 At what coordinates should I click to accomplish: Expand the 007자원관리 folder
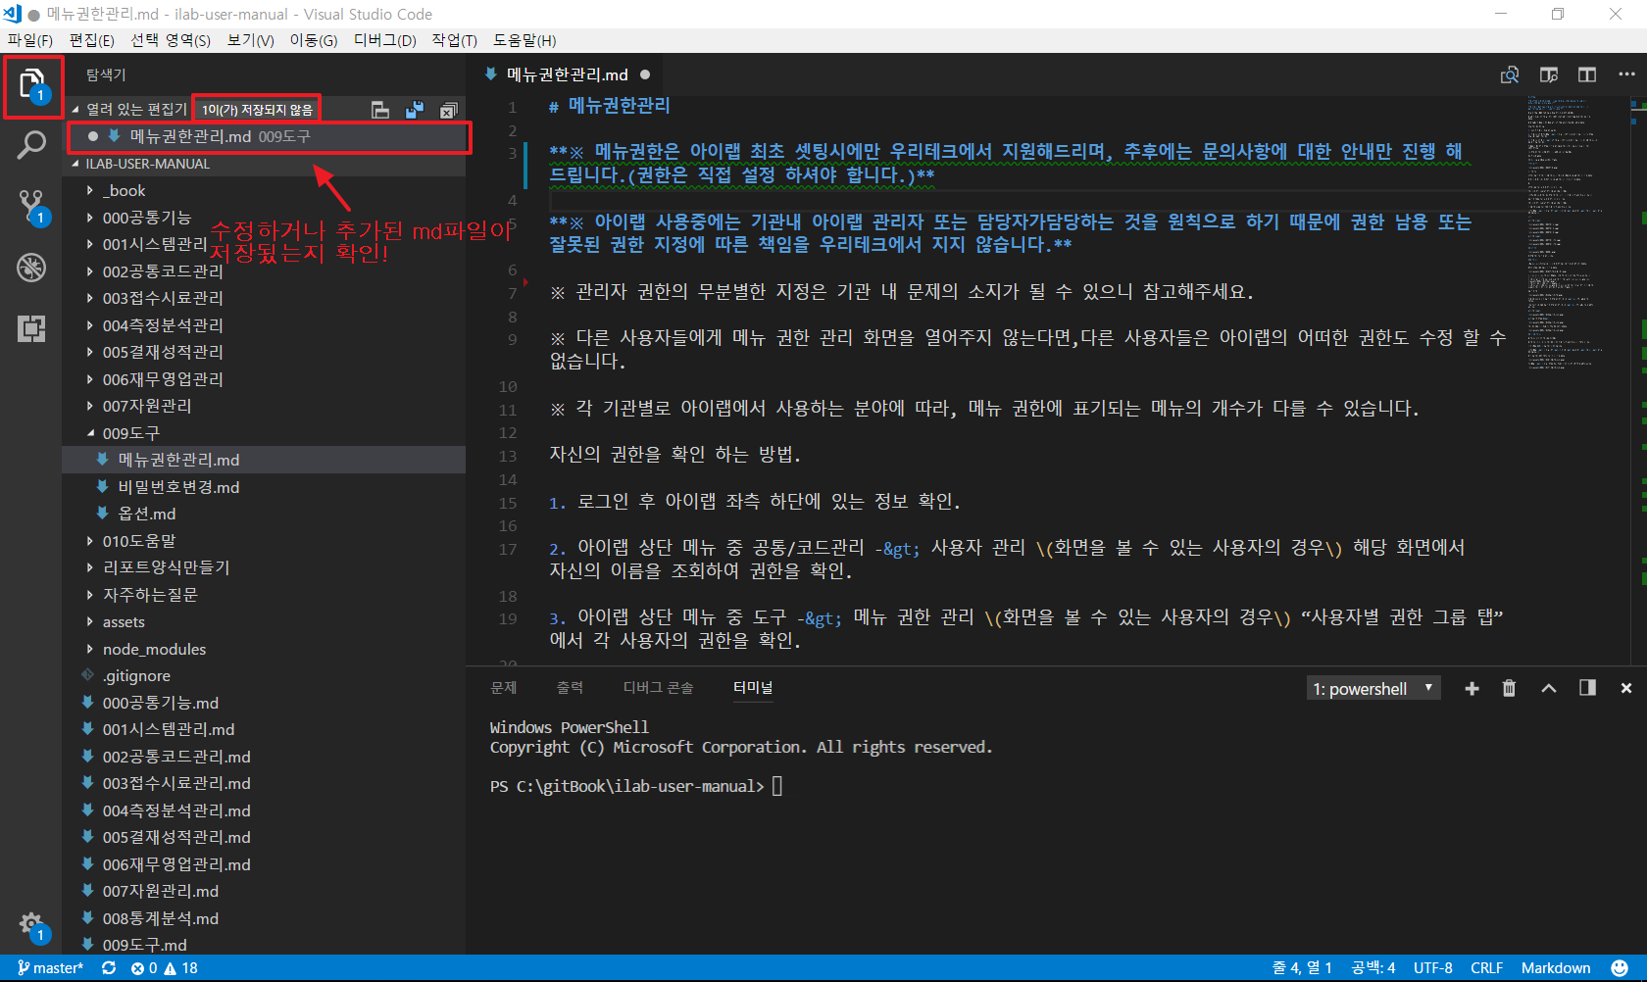pos(264,406)
